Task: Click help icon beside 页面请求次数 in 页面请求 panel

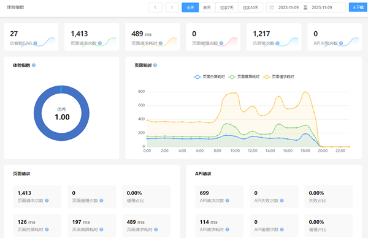Action: tap(47, 201)
